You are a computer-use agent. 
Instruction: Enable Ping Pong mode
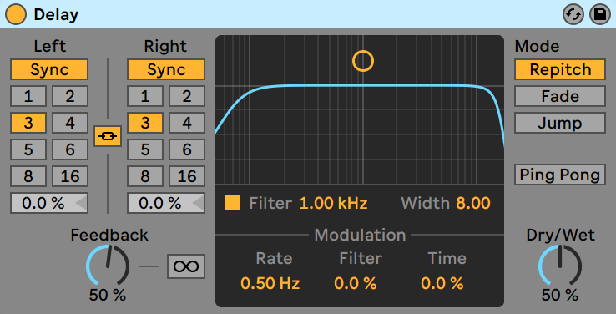coord(560,175)
